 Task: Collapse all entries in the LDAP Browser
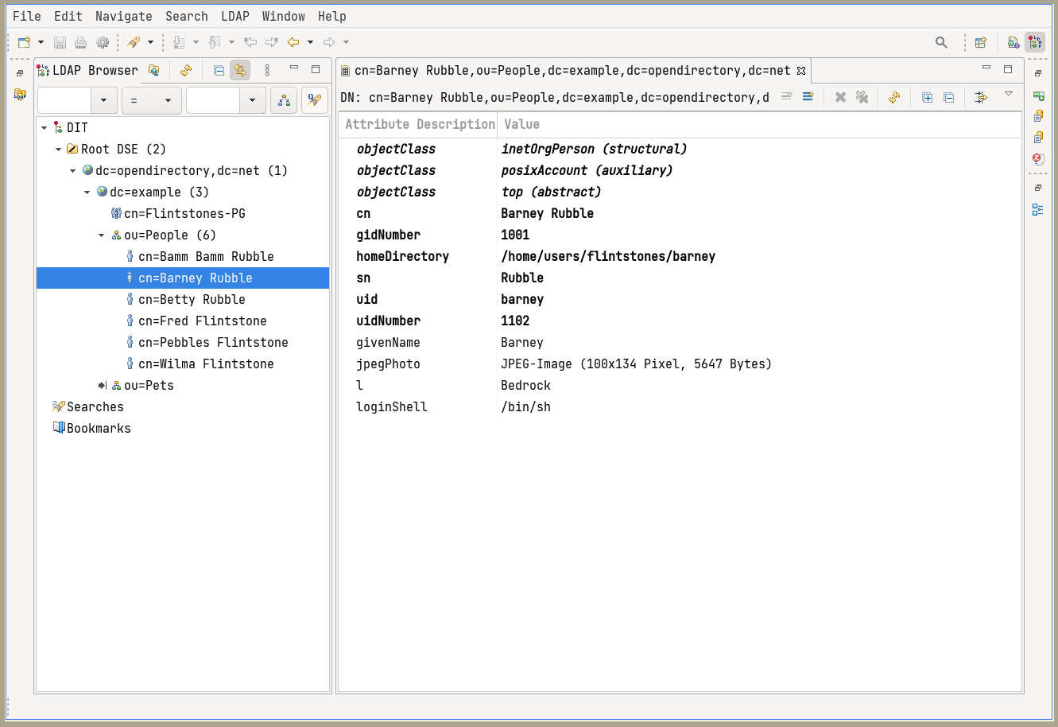218,70
